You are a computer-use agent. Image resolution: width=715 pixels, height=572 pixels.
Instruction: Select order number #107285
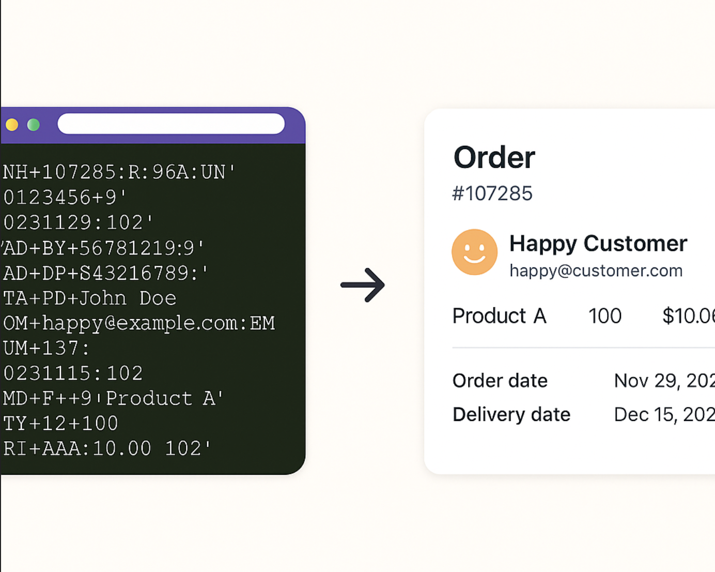coord(492,193)
